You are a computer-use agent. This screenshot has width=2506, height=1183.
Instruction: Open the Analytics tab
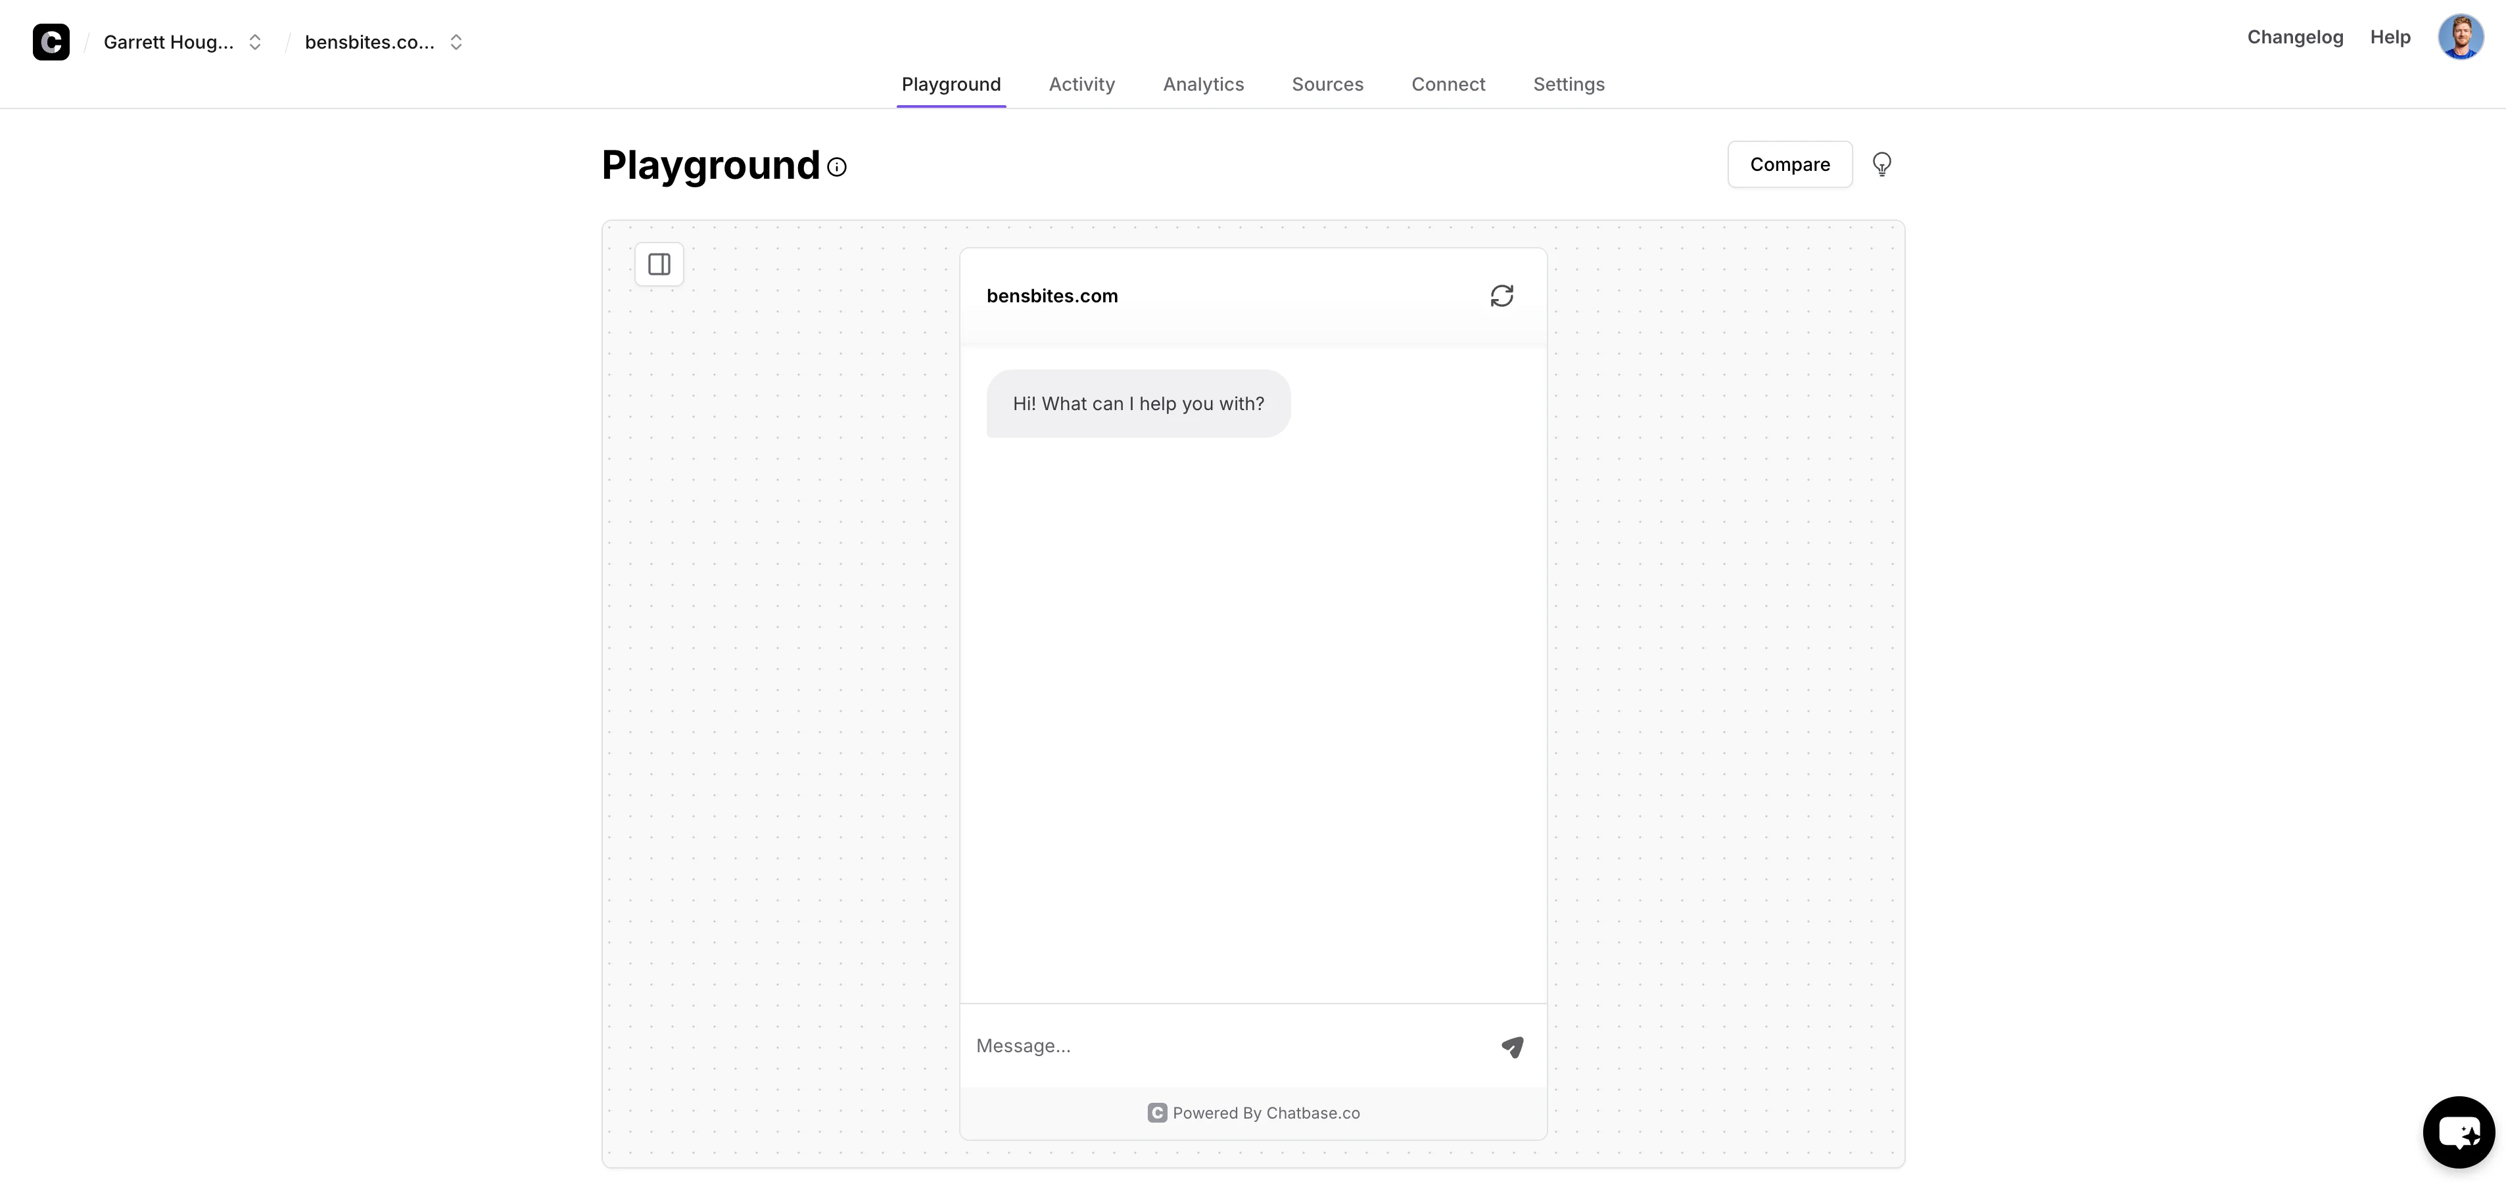(1204, 85)
